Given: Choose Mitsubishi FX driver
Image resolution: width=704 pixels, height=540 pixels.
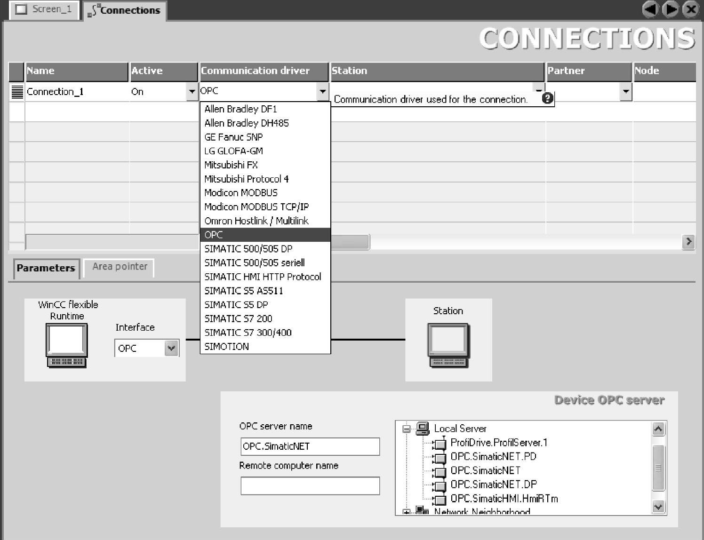Looking at the screenshot, I should click(x=265, y=165).
